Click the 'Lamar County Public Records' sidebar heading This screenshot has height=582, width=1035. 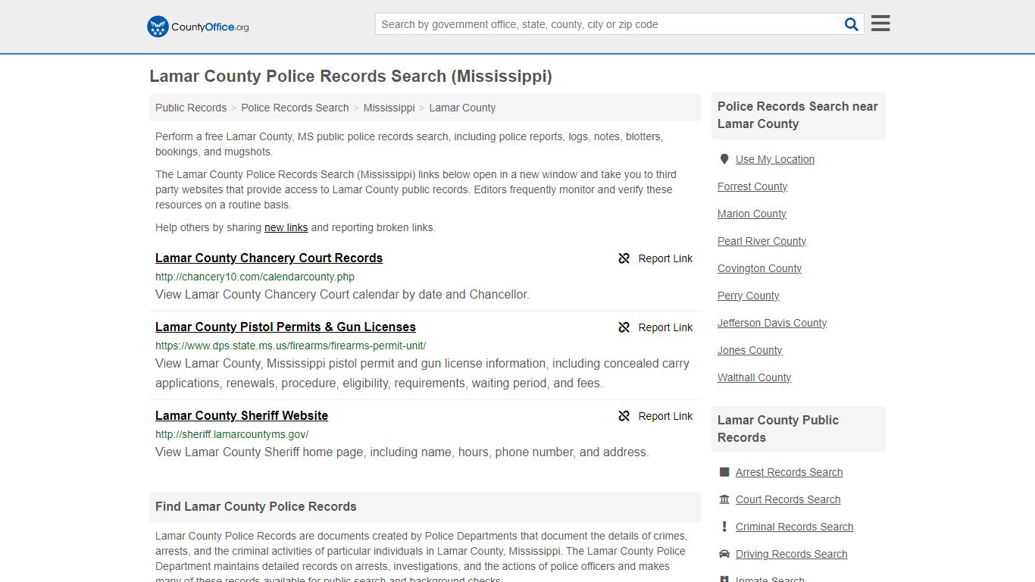[778, 429]
